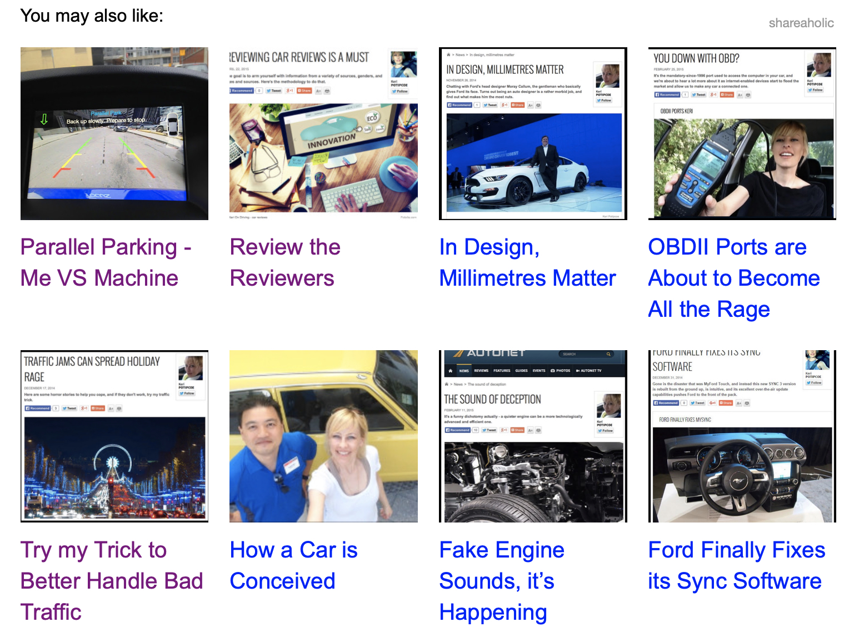Click the "You may also like:" heading
The image size is (859, 637).
[92, 16]
